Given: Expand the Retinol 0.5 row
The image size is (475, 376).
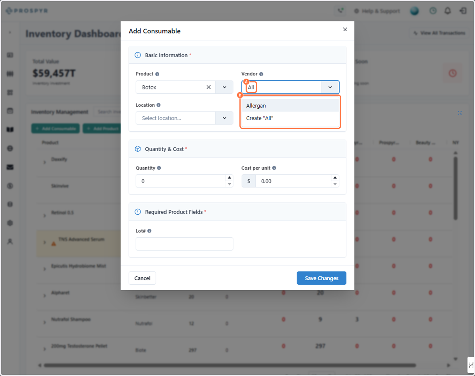Looking at the screenshot, I should [x=45, y=215].
